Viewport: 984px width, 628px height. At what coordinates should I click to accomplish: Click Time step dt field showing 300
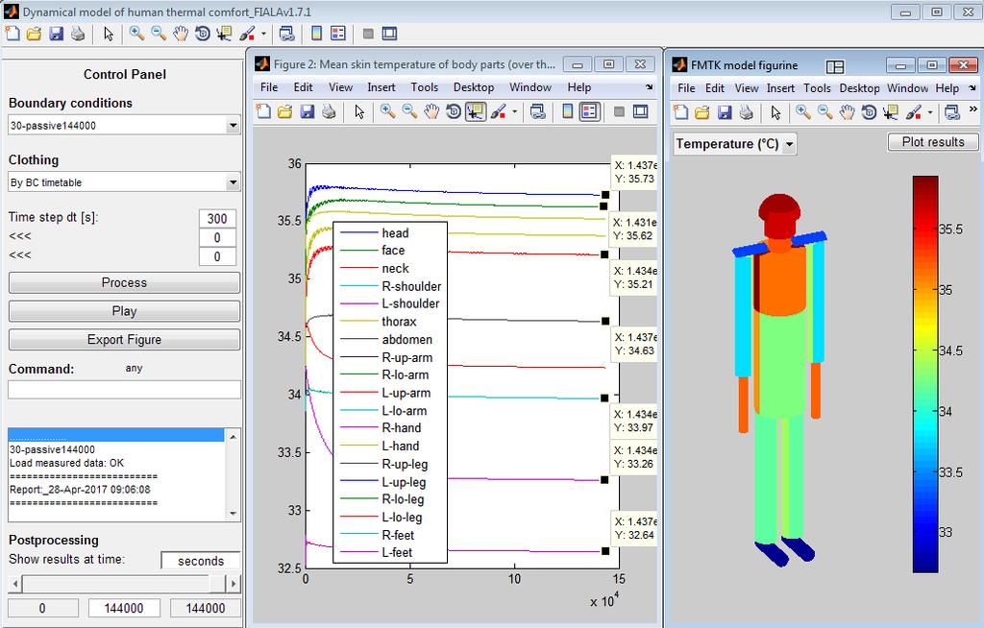click(217, 218)
